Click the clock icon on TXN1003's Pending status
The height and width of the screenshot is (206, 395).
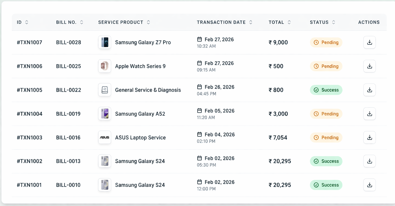click(316, 138)
